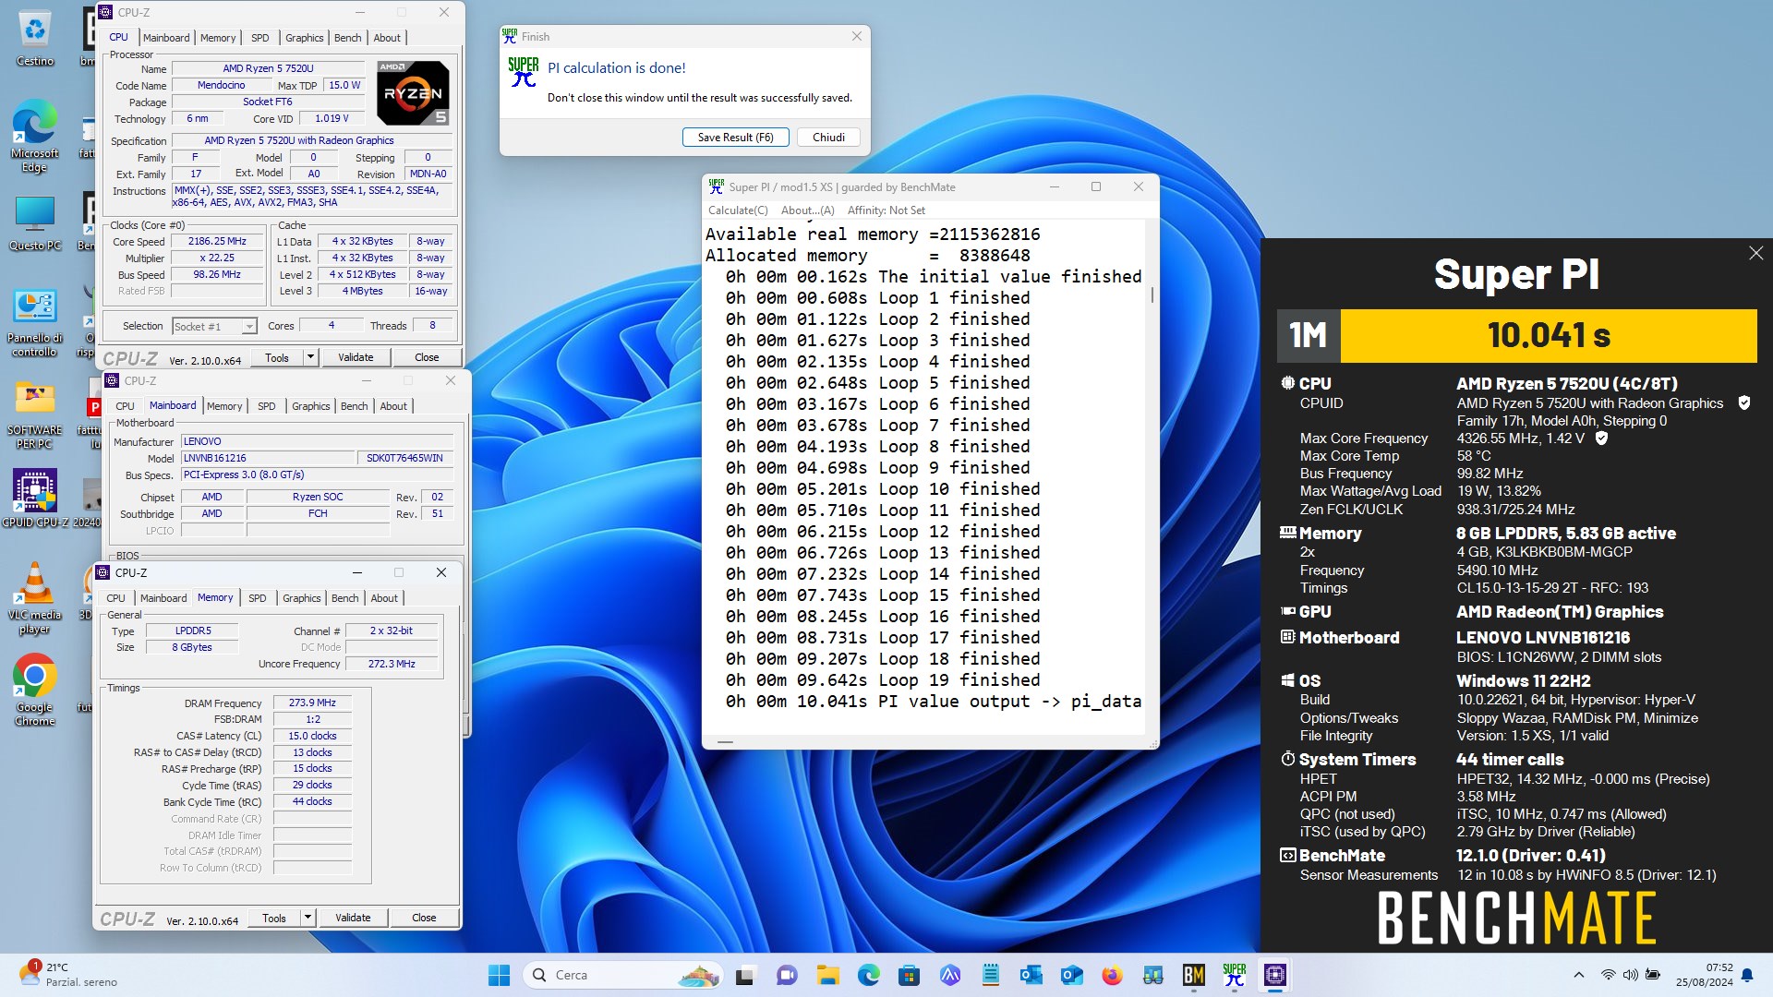Click Save Result (F6) button

pos(735,138)
